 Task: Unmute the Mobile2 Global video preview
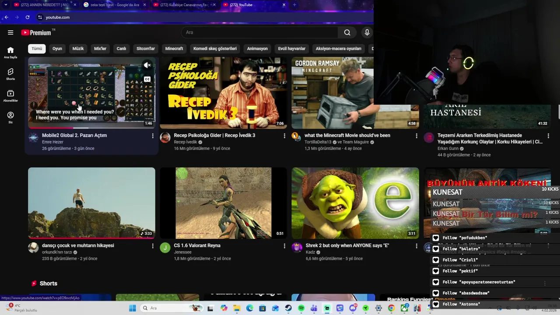[147, 65]
